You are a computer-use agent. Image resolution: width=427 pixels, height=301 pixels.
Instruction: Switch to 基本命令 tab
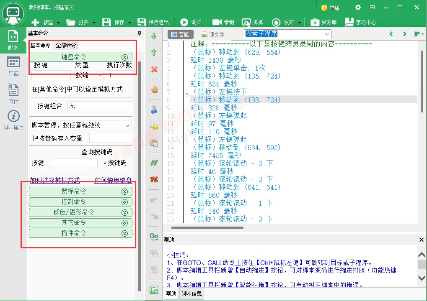(x=41, y=46)
